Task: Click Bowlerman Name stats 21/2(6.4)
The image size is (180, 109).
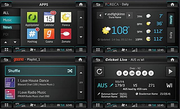Action: pos(165,94)
